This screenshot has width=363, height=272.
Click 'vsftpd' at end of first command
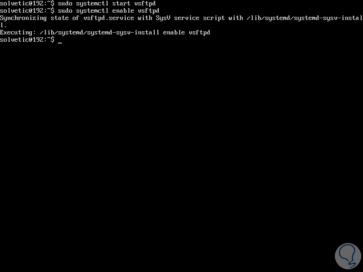[145, 4]
